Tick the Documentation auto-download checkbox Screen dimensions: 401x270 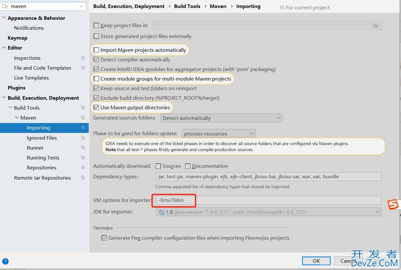pos(188,166)
